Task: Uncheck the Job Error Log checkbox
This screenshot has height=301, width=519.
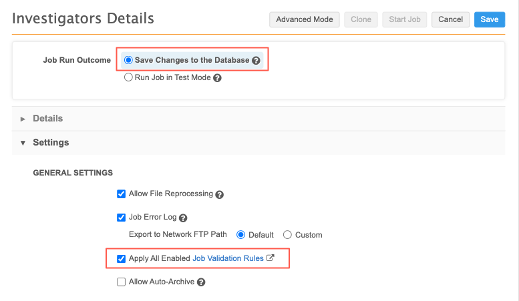Action: pyautogui.click(x=122, y=217)
